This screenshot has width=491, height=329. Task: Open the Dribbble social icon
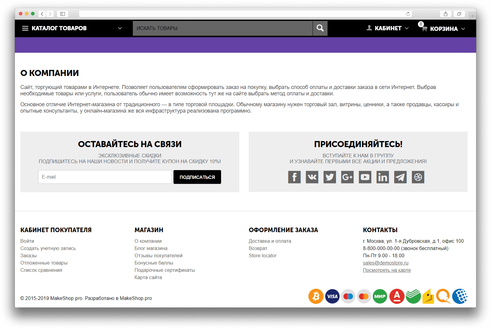click(418, 177)
